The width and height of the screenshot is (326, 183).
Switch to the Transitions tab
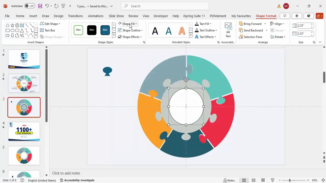click(x=75, y=16)
